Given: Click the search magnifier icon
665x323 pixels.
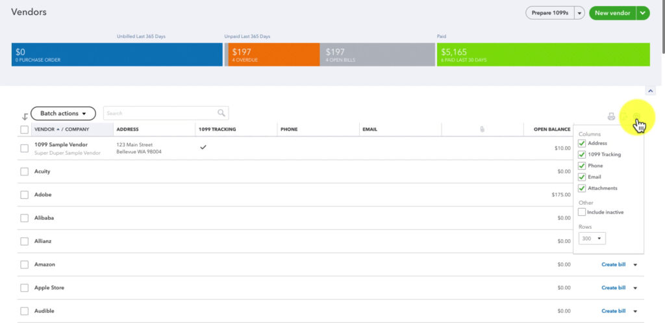Looking at the screenshot, I should click(x=221, y=113).
